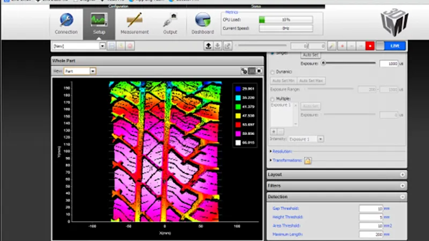This screenshot has height=241, width=429.
Task: Click the first view mode icon above plot
Action: (x=244, y=71)
